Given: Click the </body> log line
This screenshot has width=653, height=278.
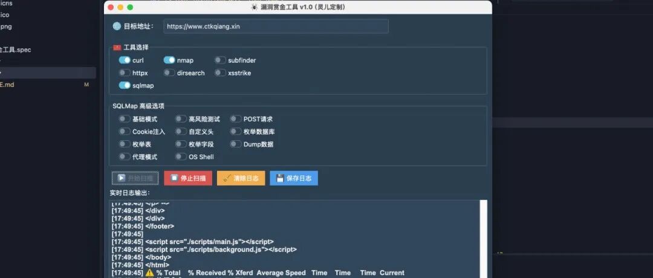Looking at the screenshot, I should [x=141, y=257].
